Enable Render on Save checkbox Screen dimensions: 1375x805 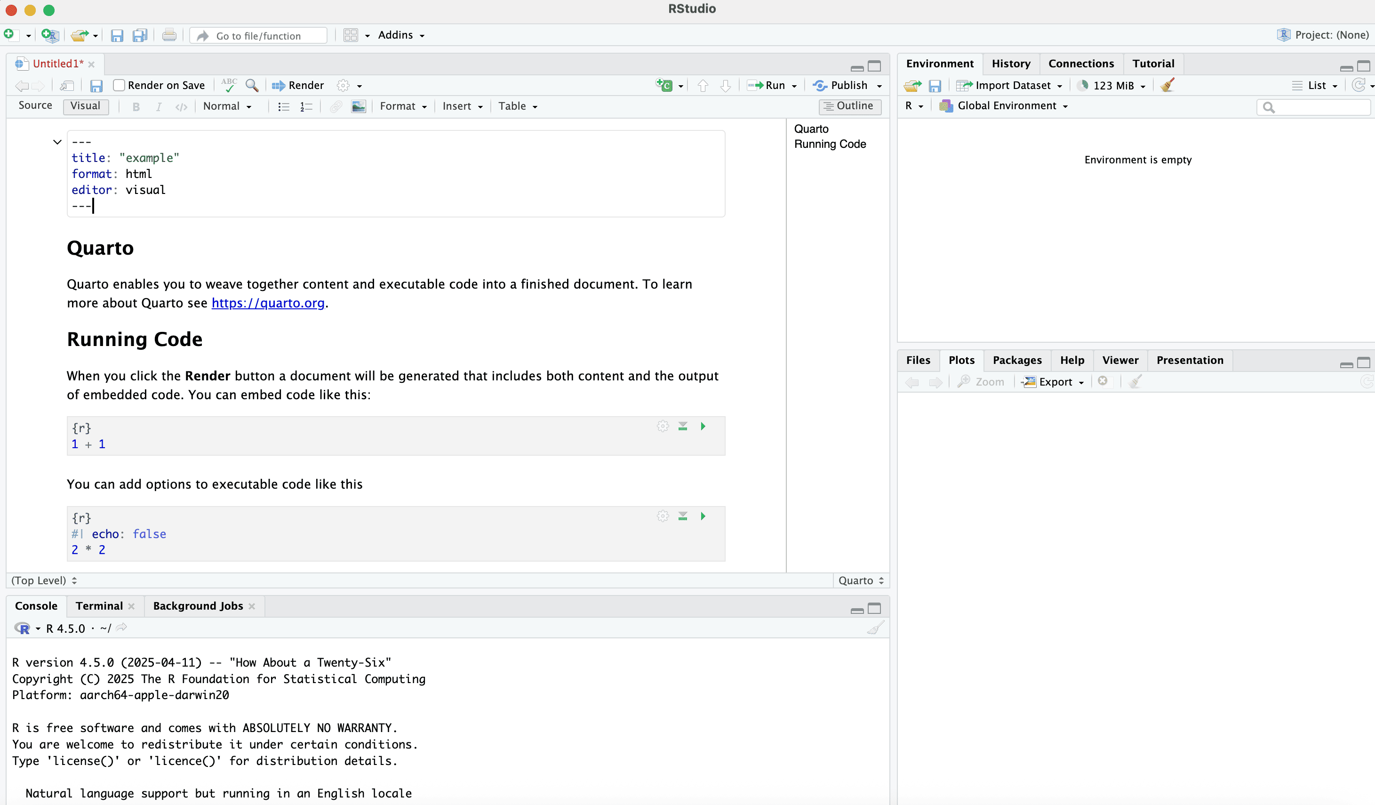(x=119, y=85)
